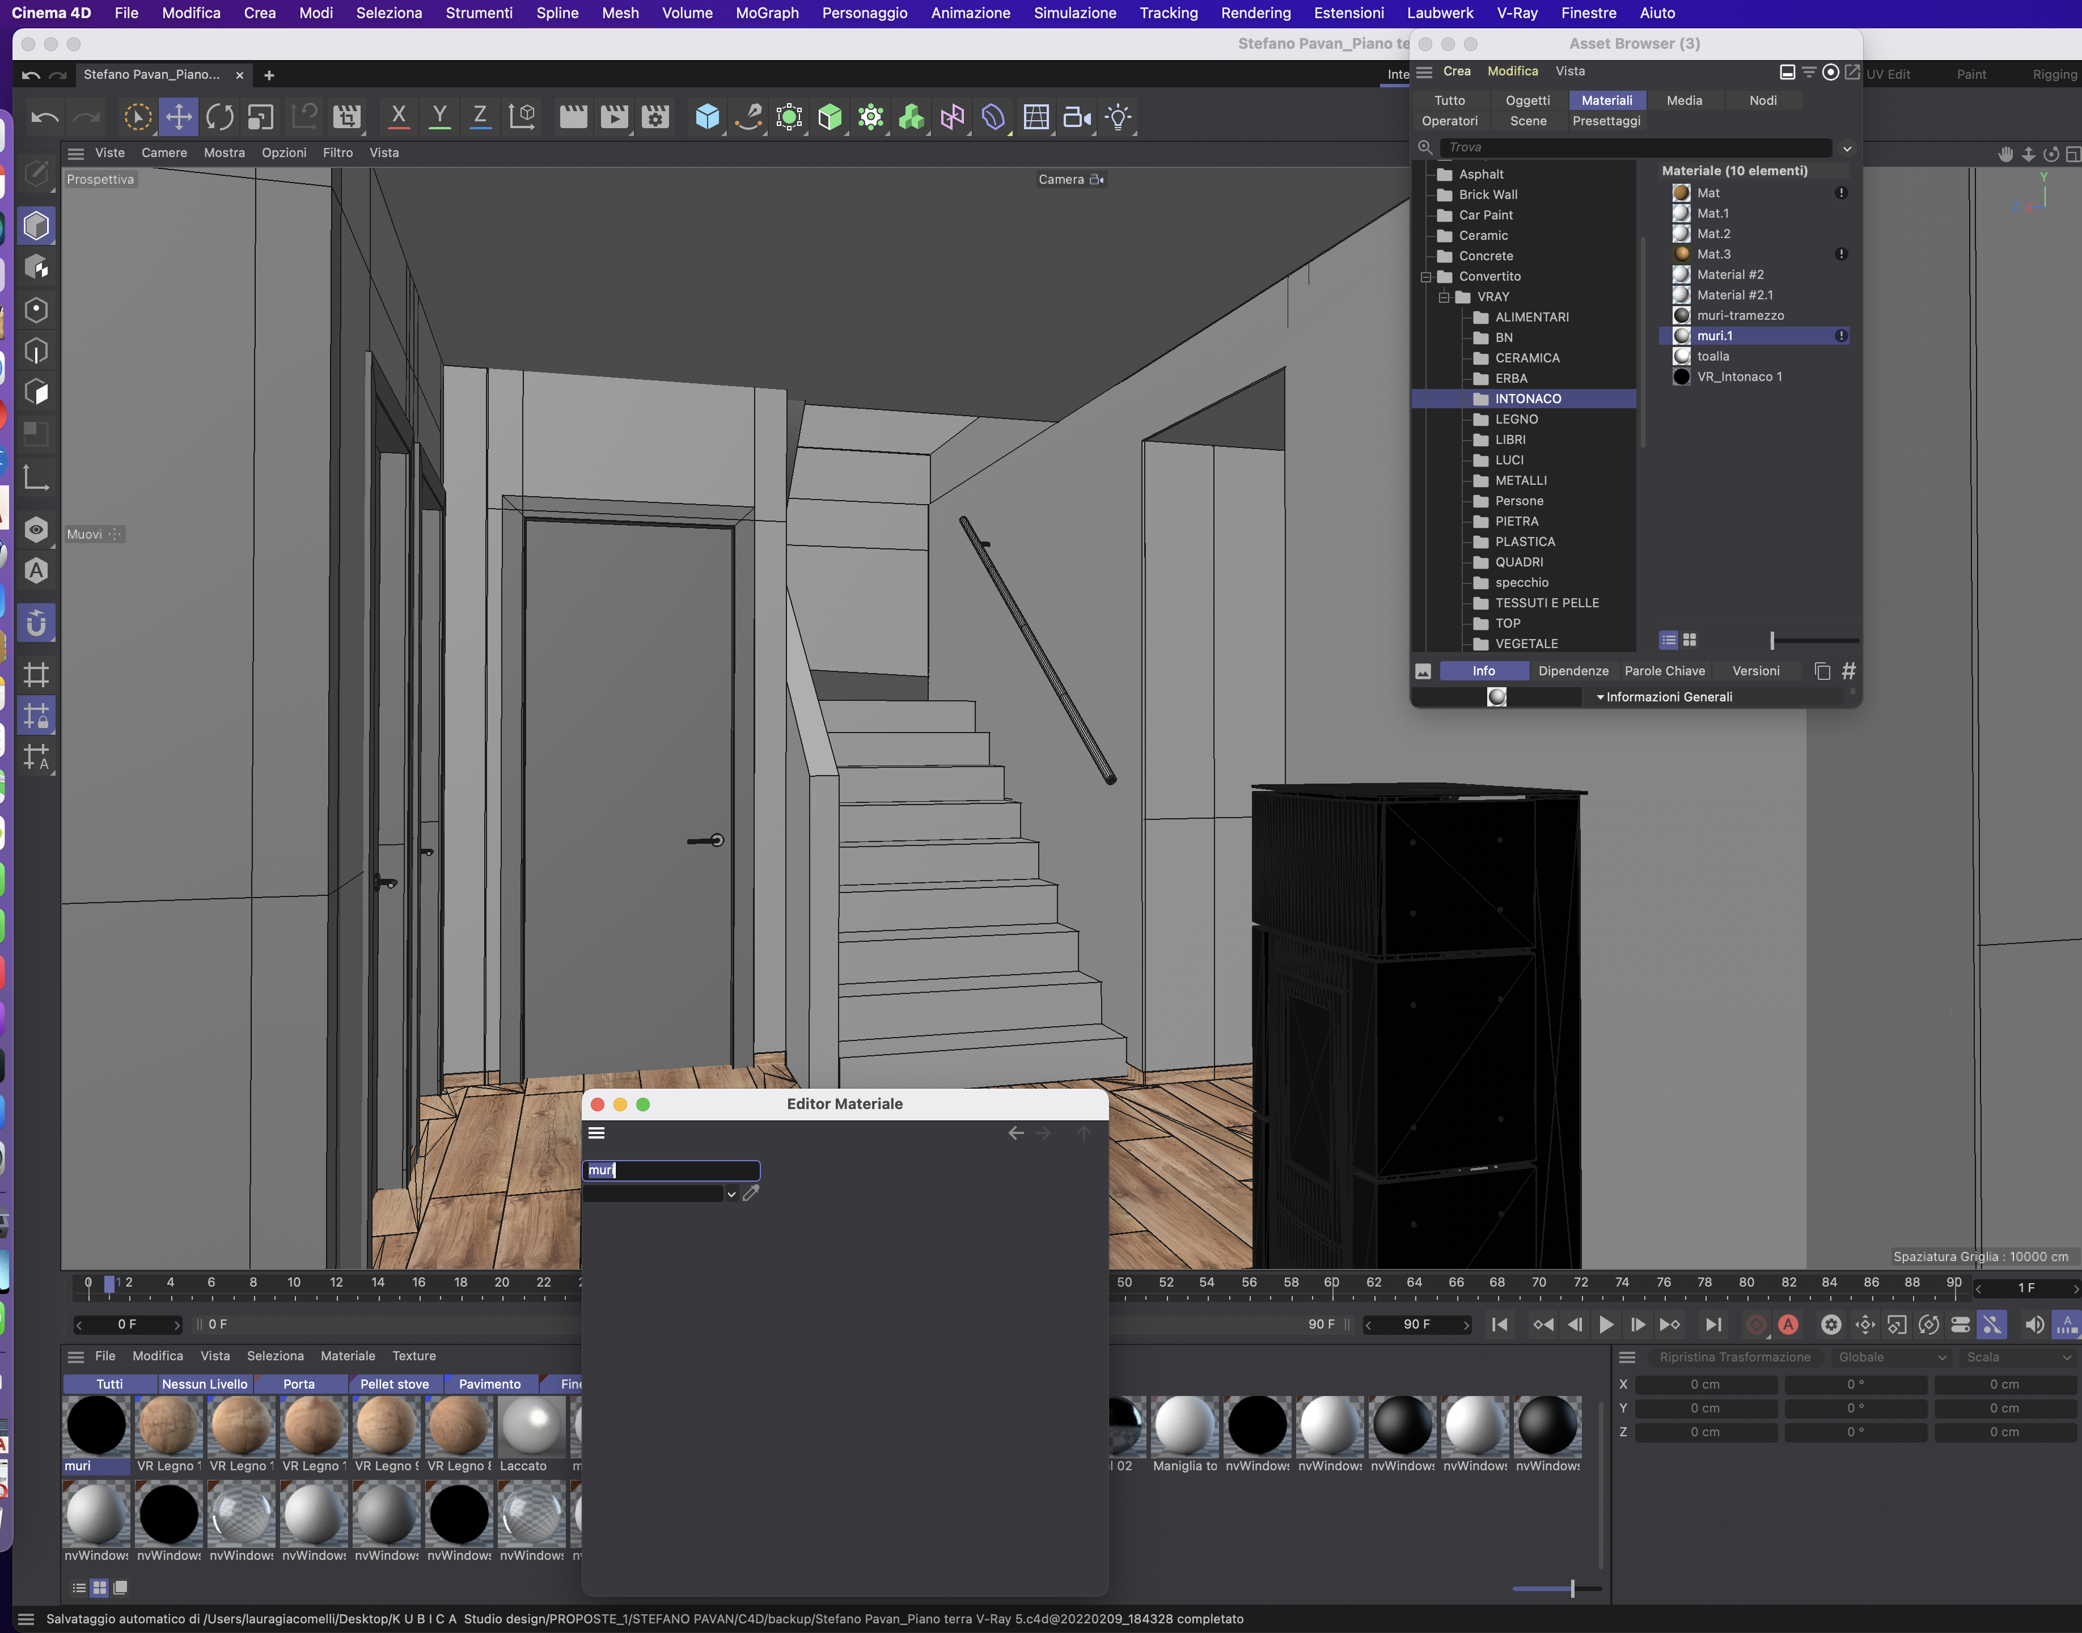This screenshot has height=1633, width=2082.
Task: Adjust the Asset Browser thumbnail size slider
Action: 1772,640
